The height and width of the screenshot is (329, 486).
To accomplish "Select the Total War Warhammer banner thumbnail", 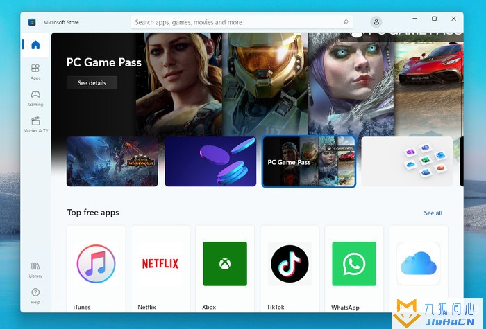I will click(112, 161).
